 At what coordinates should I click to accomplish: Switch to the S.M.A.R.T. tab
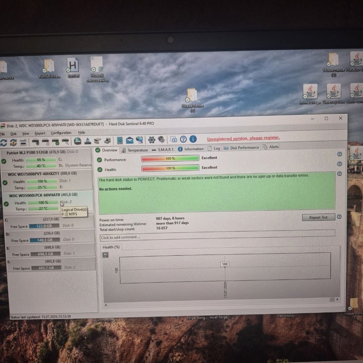[163, 150]
